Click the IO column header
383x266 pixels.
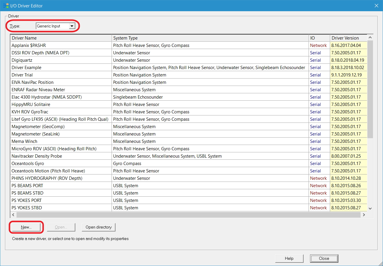[319, 38]
